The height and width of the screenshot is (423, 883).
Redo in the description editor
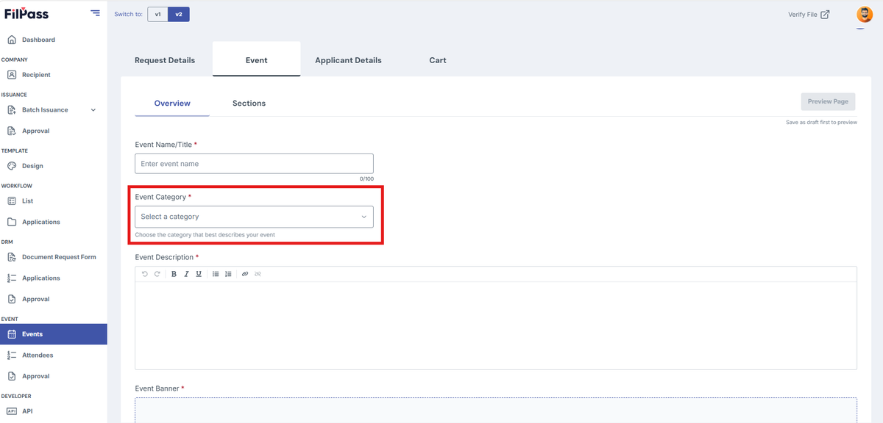click(157, 274)
